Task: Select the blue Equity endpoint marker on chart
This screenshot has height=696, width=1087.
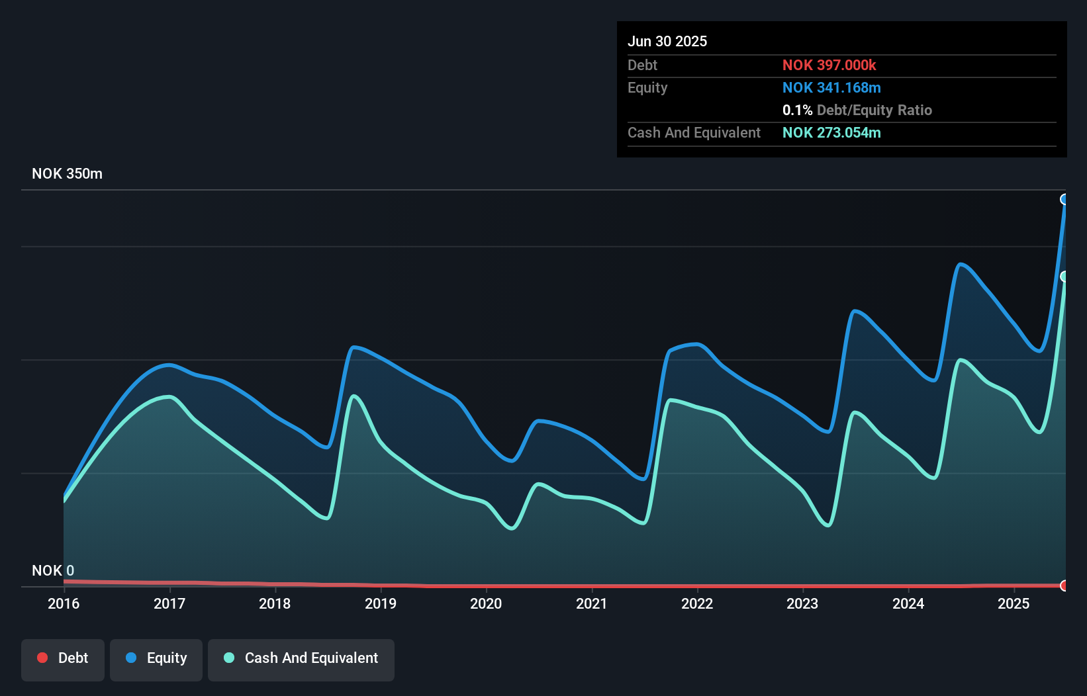Action: pos(1064,199)
